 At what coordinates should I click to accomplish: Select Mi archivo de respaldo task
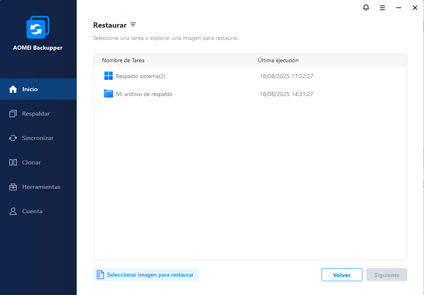pos(144,94)
